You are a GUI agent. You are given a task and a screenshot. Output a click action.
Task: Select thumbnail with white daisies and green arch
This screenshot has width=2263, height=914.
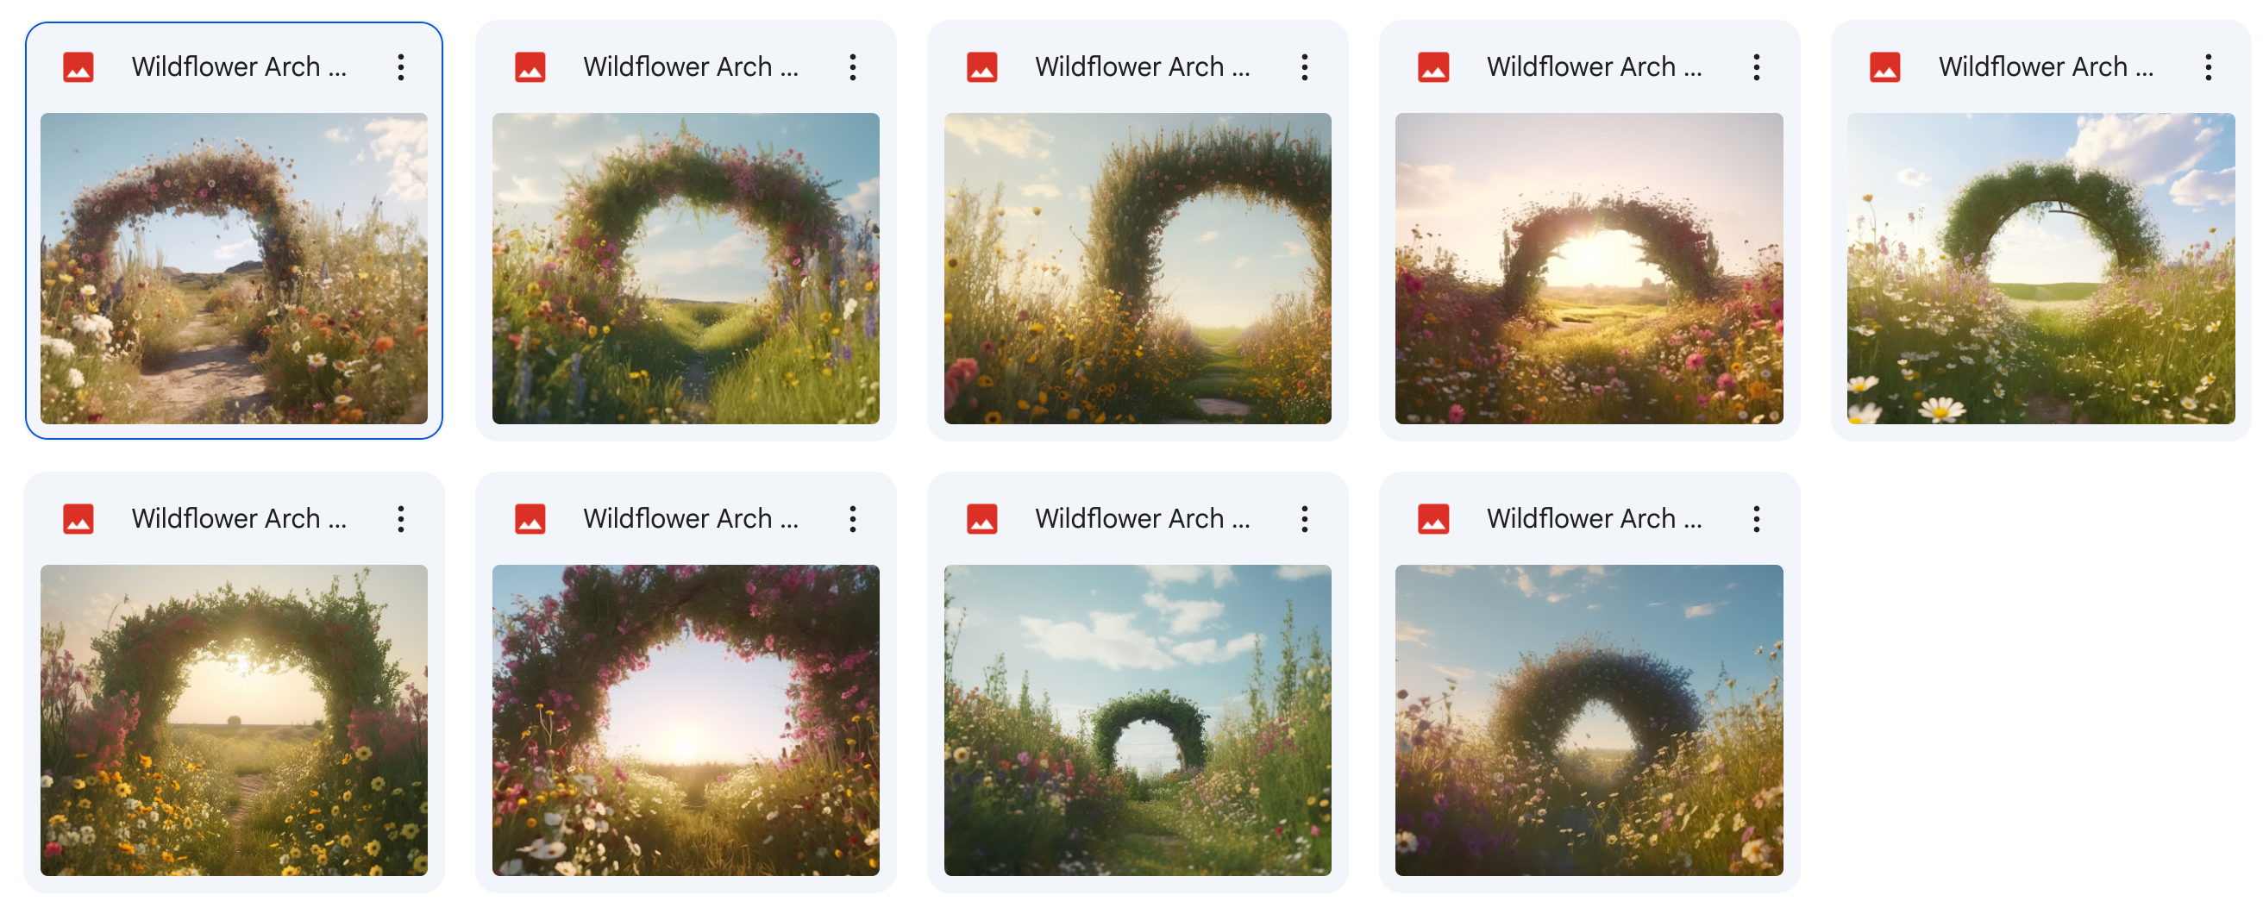[2040, 269]
